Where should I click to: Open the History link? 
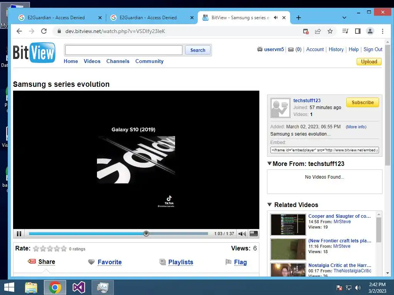tap(336, 50)
